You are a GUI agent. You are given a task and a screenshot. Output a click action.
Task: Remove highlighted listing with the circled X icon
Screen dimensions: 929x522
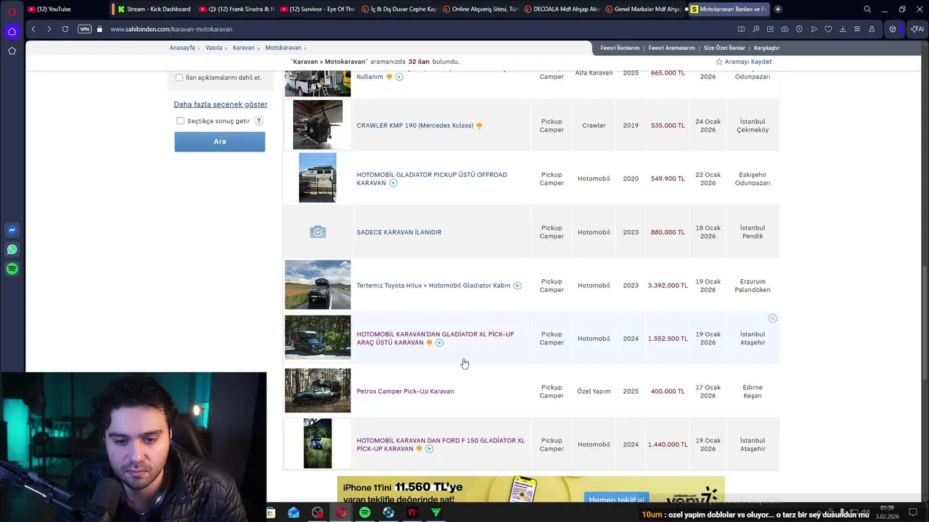pos(772,319)
